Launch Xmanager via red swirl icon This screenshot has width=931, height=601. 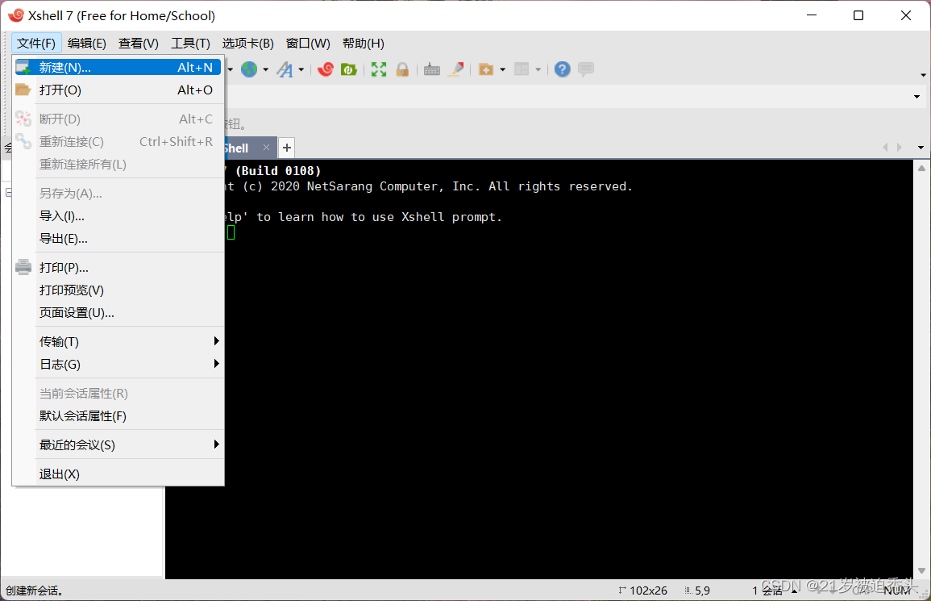(326, 69)
